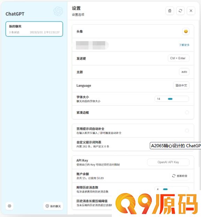Screen dimensions: 201x217
Task: Click the 设置 heading text
Action: [76, 8]
